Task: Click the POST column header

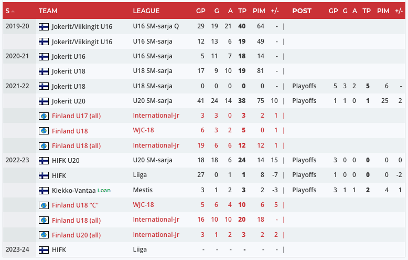Action: click(302, 11)
